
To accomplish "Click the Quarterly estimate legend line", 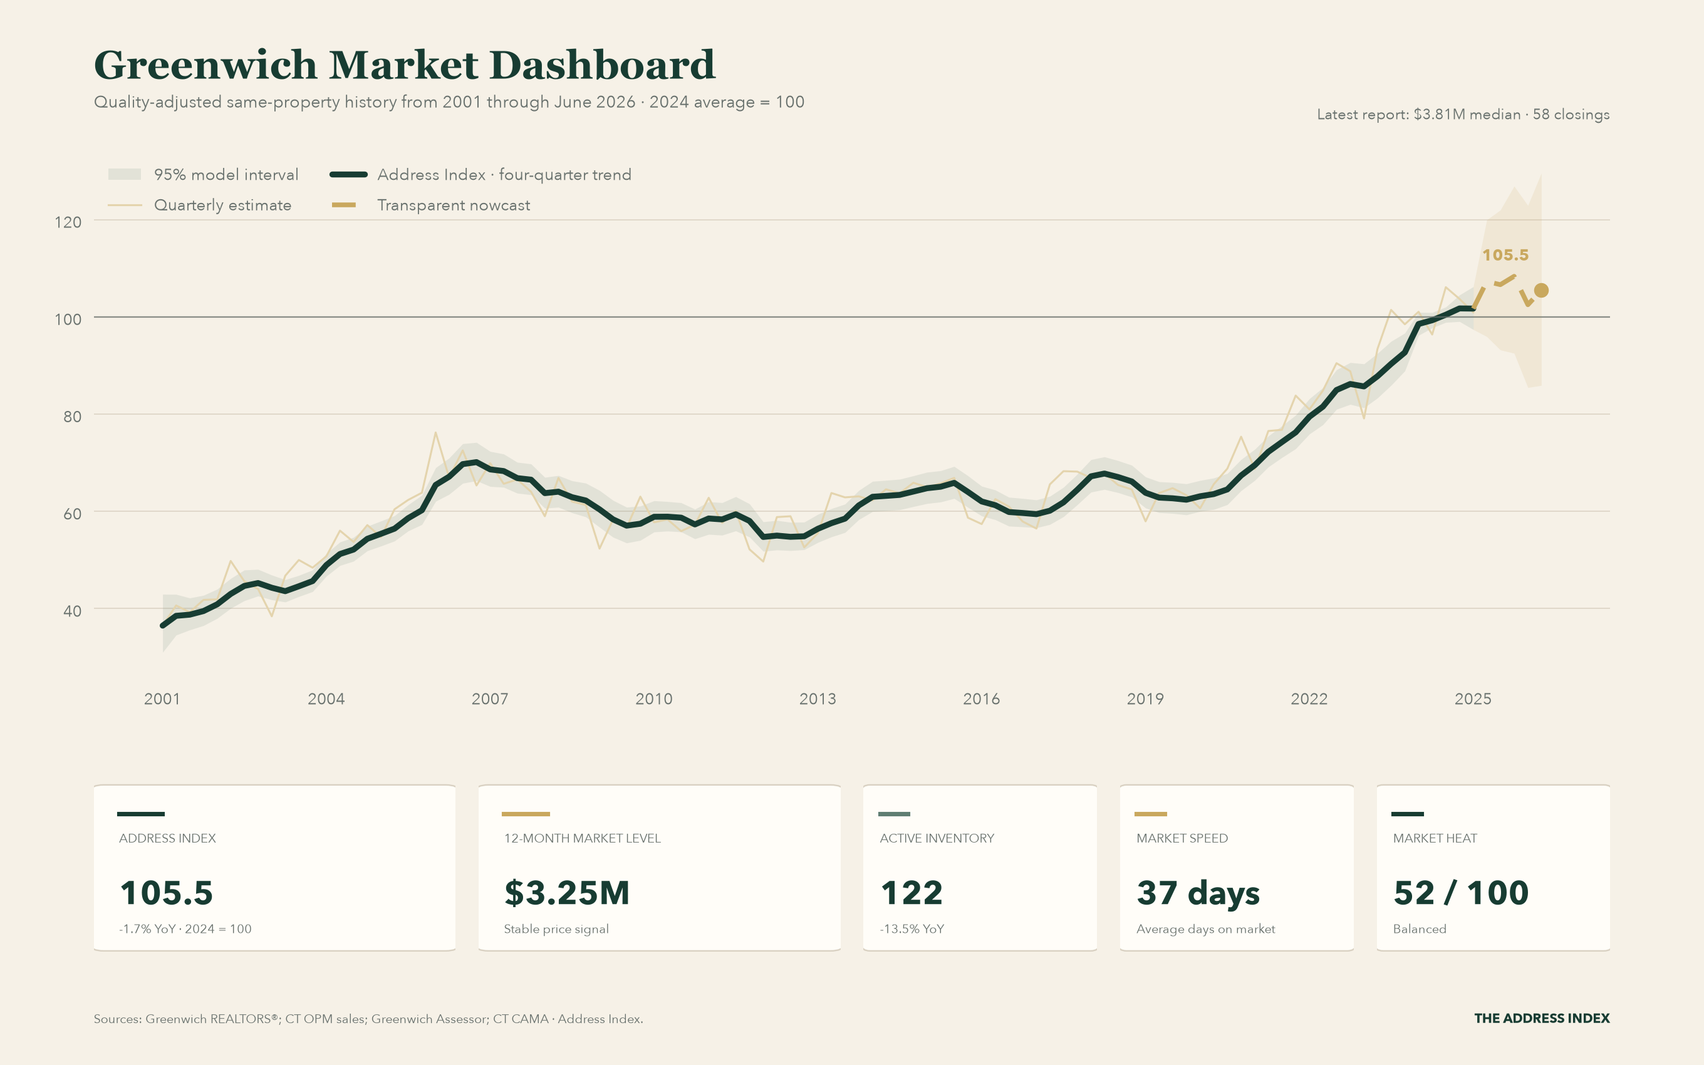I will [x=125, y=205].
